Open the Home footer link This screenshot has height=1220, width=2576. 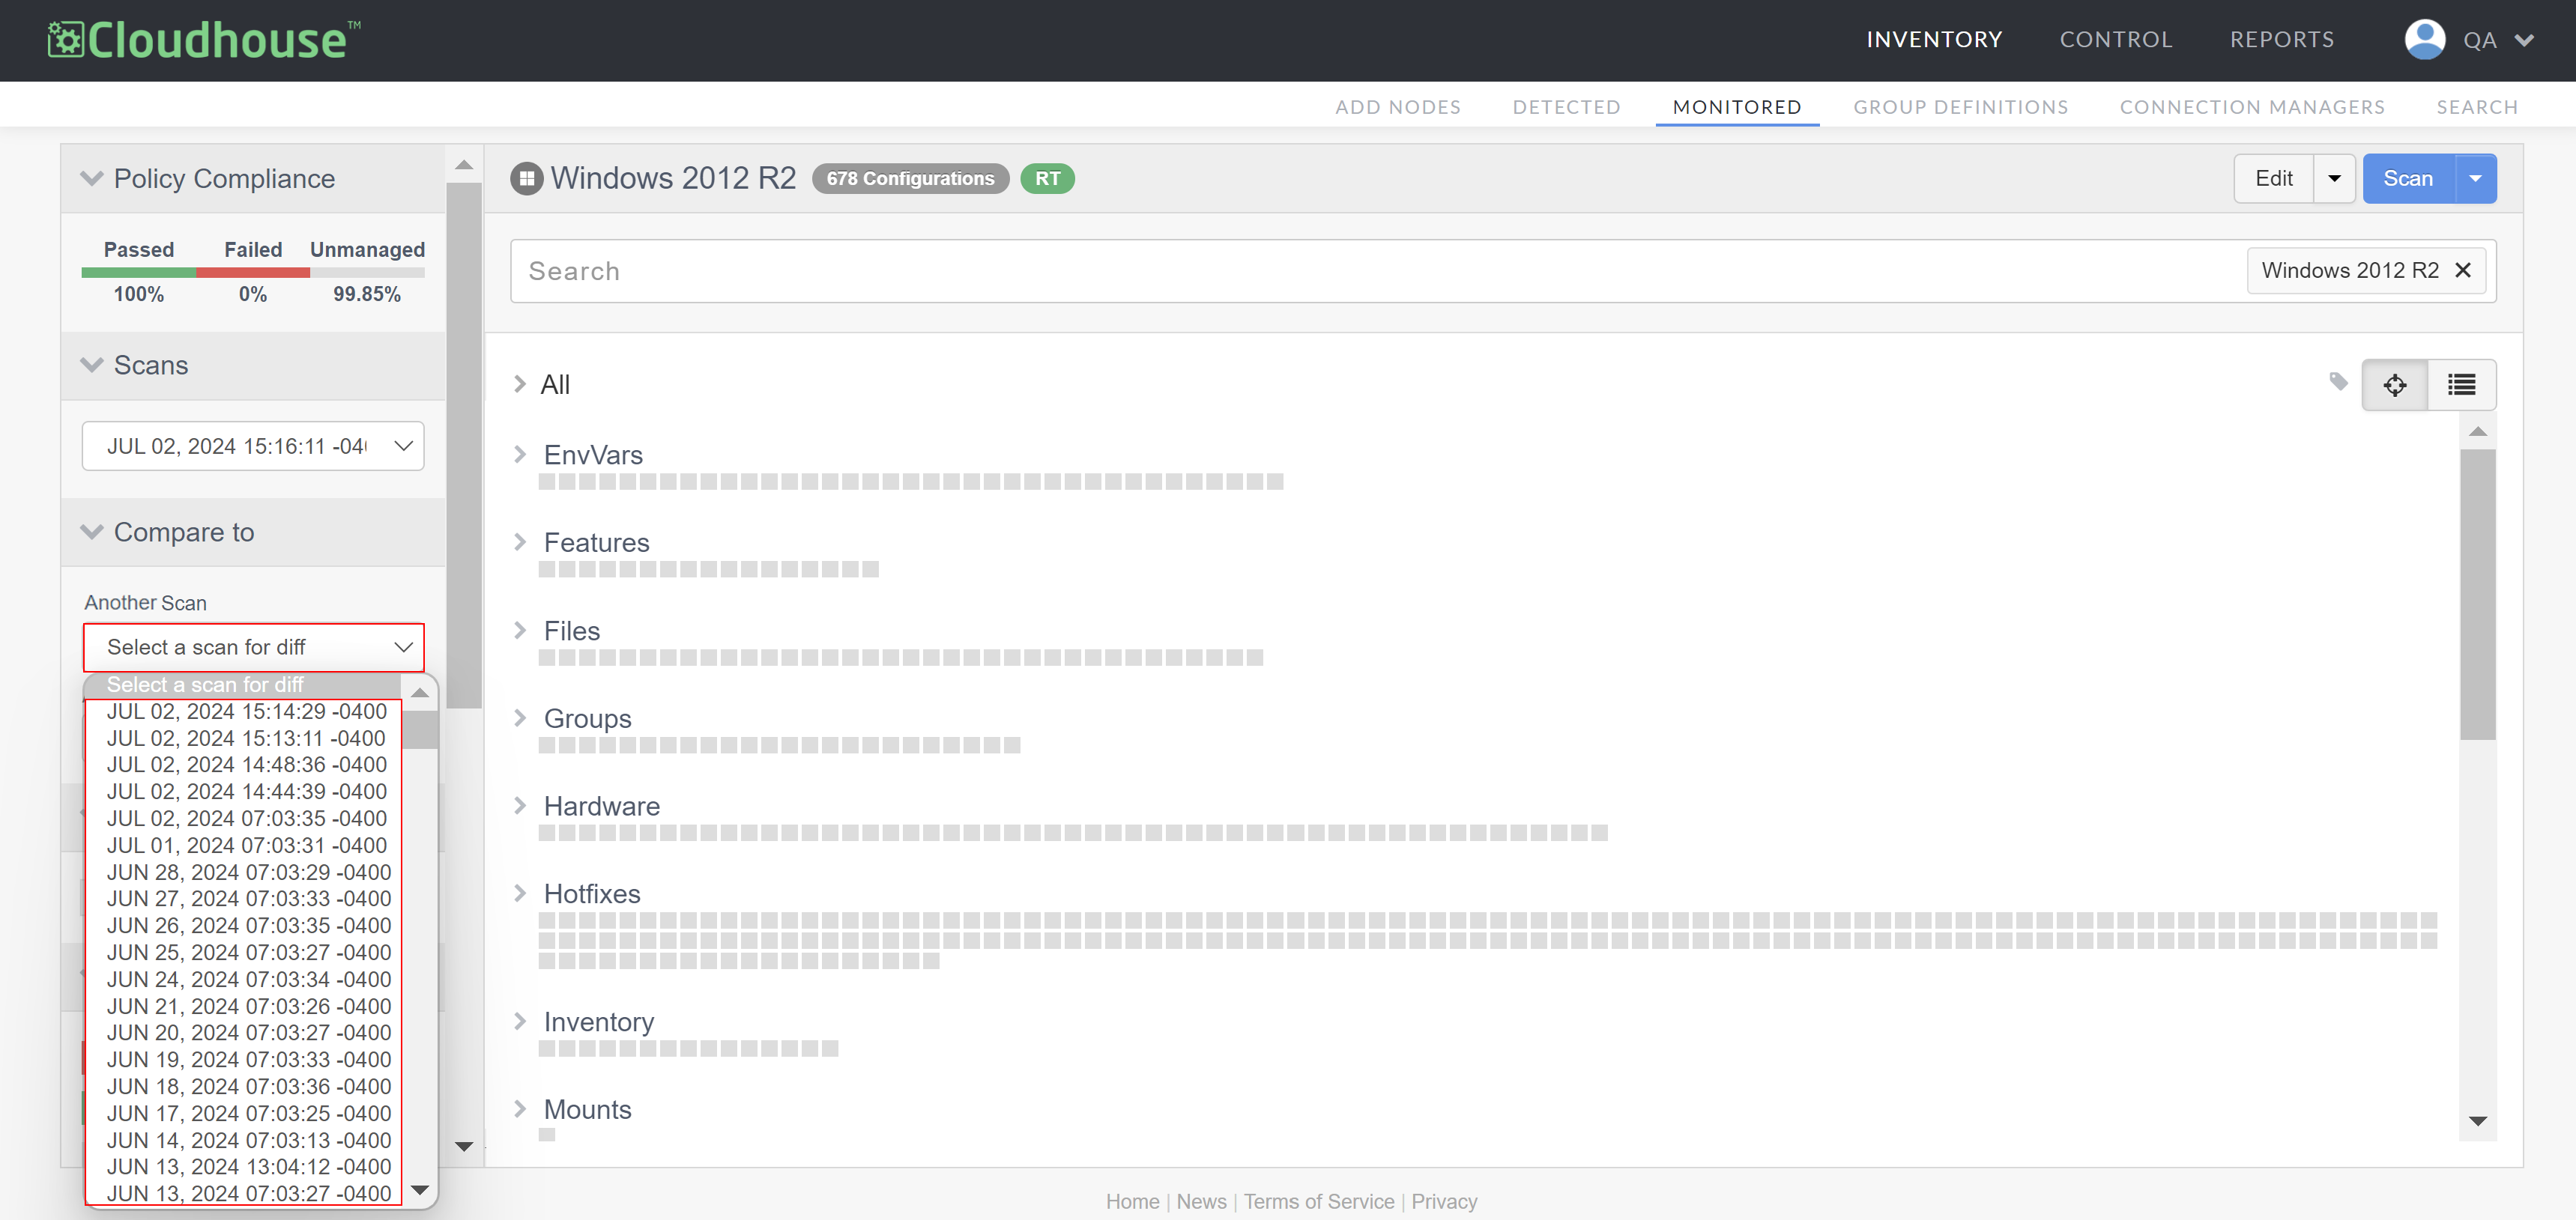(1132, 1201)
